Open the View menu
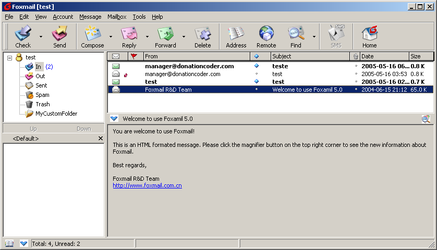This screenshot has height=250, width=437. tap(41, 17)
